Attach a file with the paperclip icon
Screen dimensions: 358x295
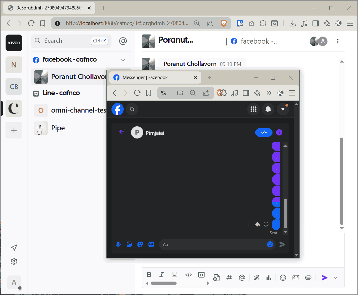[x=308, y=278]
